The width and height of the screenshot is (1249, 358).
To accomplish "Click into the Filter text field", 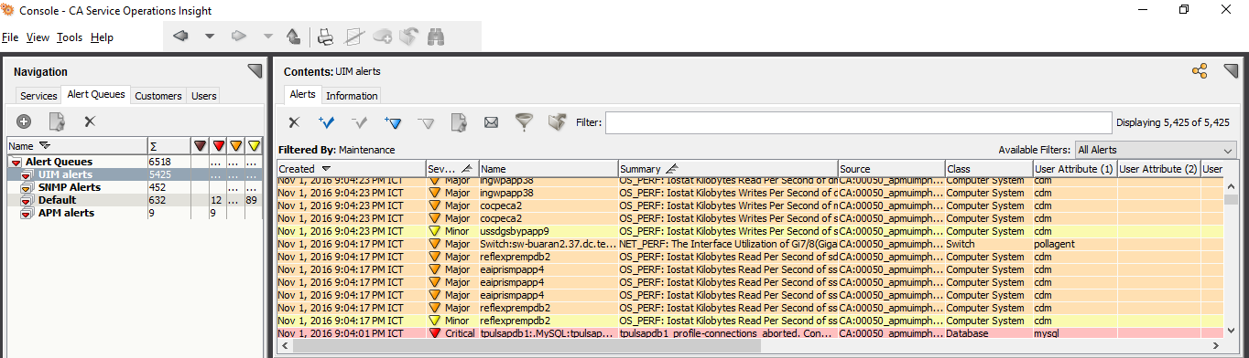I will pyautogui.click(x=858, y=122).
